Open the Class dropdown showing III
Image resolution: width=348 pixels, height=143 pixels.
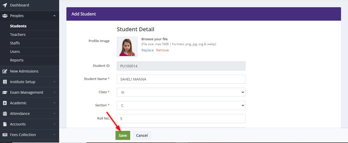[x=181, y=92]
